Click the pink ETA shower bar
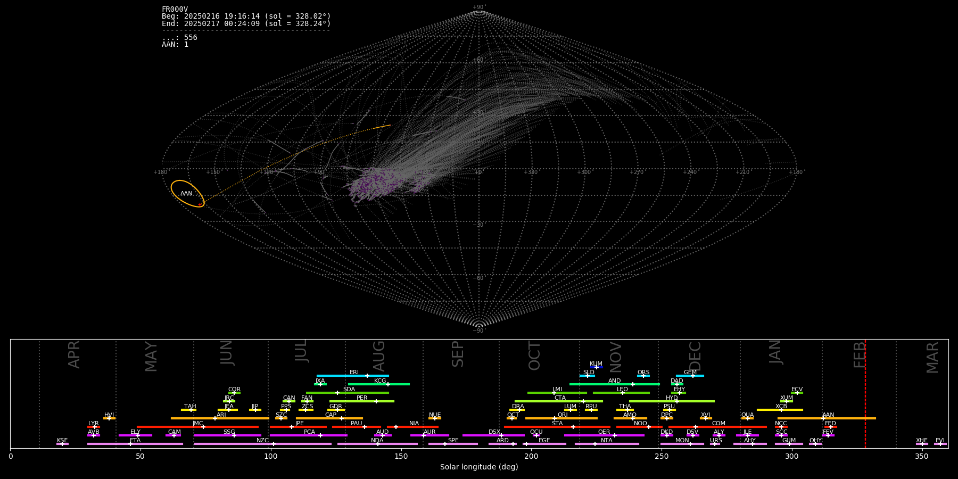This screenshot has width=958, height=479. click(135, 444)
